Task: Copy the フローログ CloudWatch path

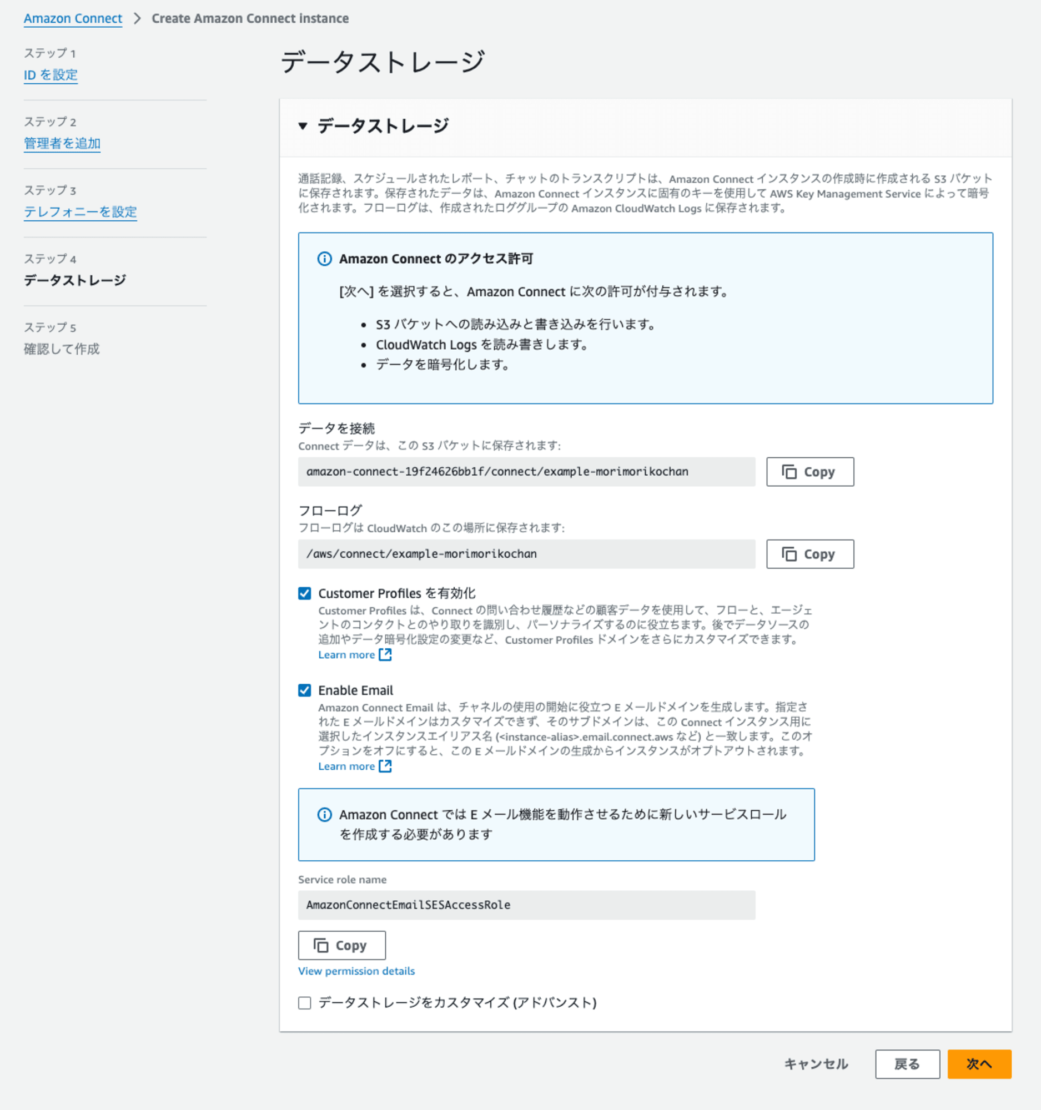Action: pos(810,554)
